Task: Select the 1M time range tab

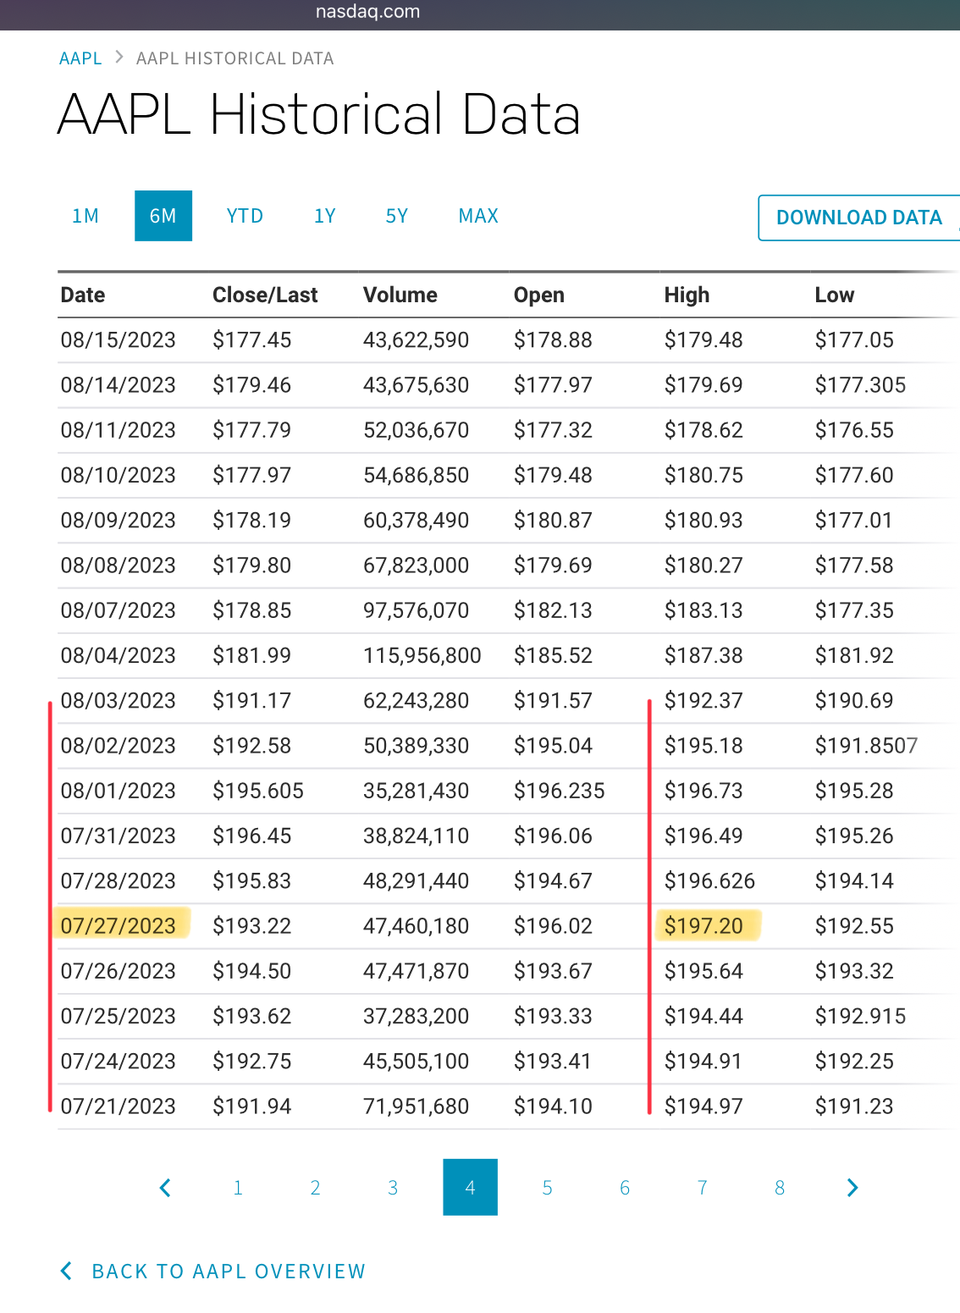Action: point(86,216)
